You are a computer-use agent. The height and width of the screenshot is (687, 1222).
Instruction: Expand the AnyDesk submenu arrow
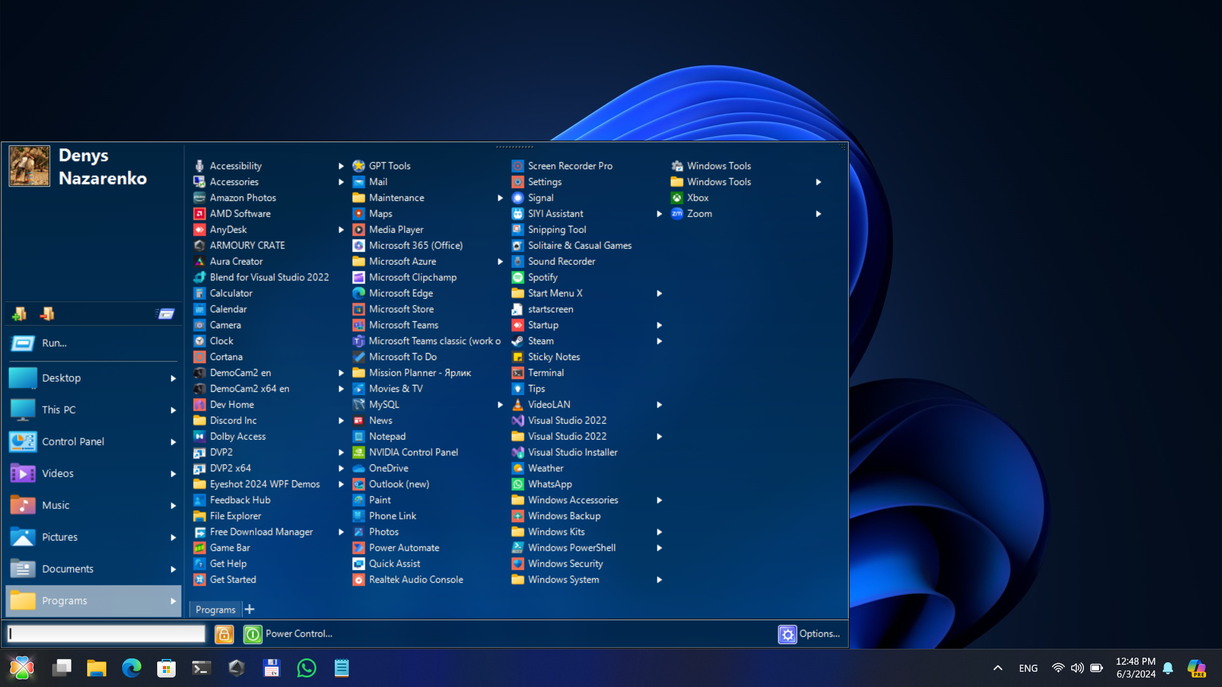[x=341, y=230]
